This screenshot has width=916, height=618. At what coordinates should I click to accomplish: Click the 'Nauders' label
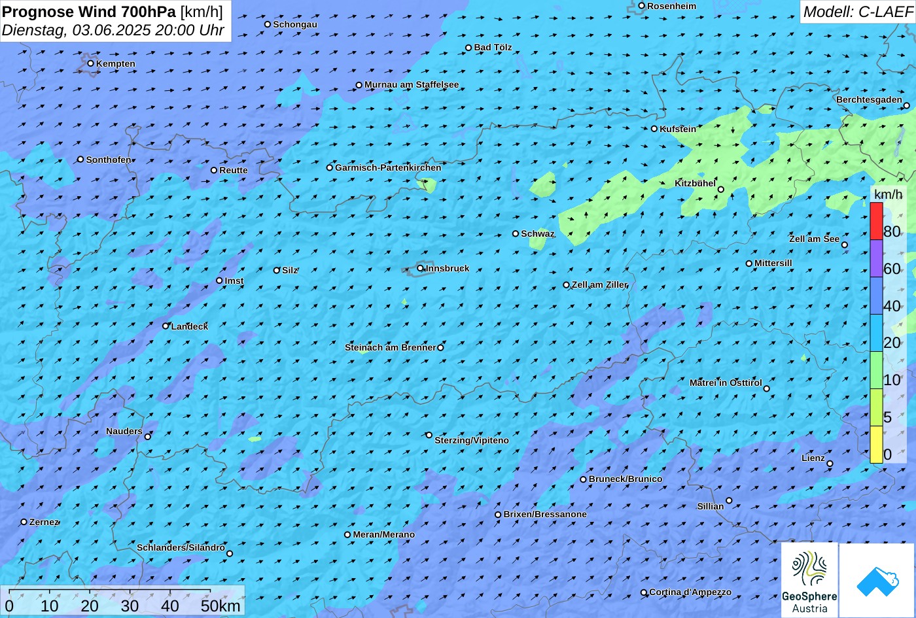(x=124, y=431)
